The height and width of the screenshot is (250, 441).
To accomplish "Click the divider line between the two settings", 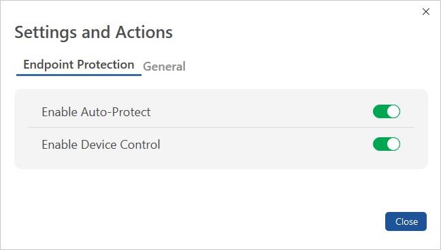I will click(220, 127).
